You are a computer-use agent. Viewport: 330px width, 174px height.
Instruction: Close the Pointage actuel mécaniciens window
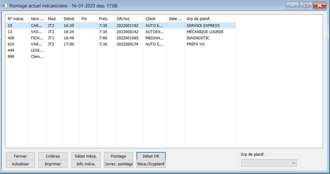(x=320, y=6)
